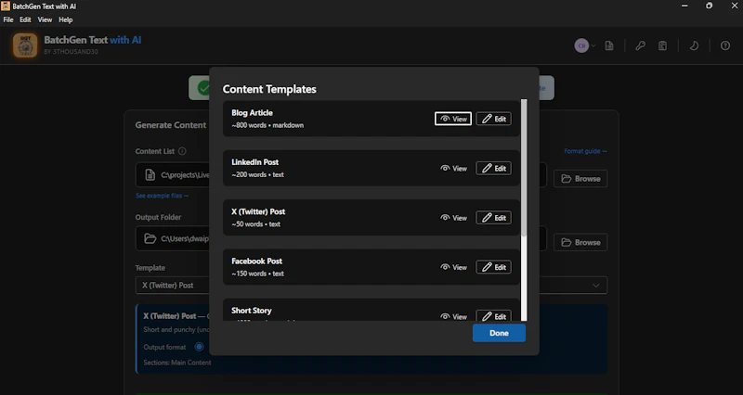Maximize the BatchGen window

click(x=709, y=6)
